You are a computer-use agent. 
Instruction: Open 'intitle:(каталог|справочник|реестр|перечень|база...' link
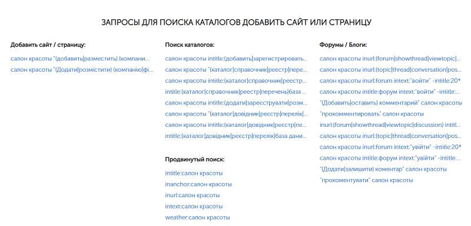pos(236,92)
